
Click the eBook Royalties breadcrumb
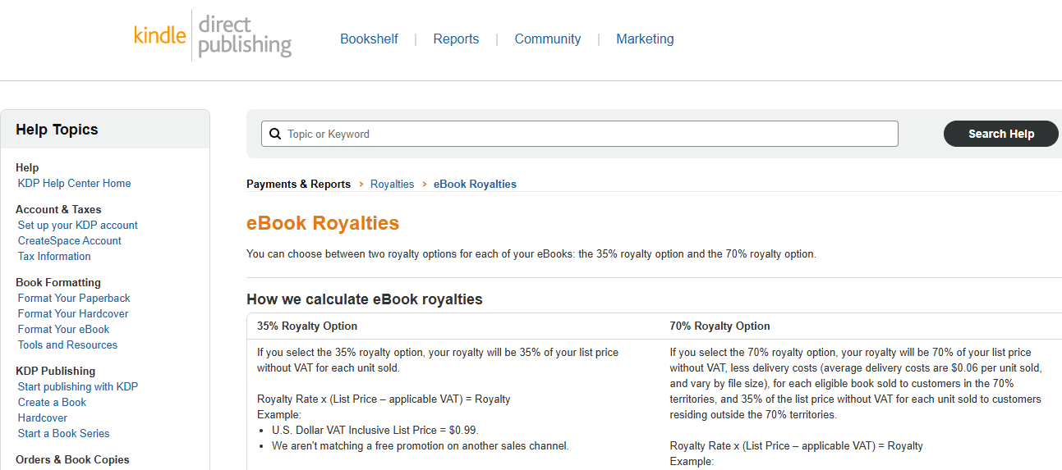point(475,184)
